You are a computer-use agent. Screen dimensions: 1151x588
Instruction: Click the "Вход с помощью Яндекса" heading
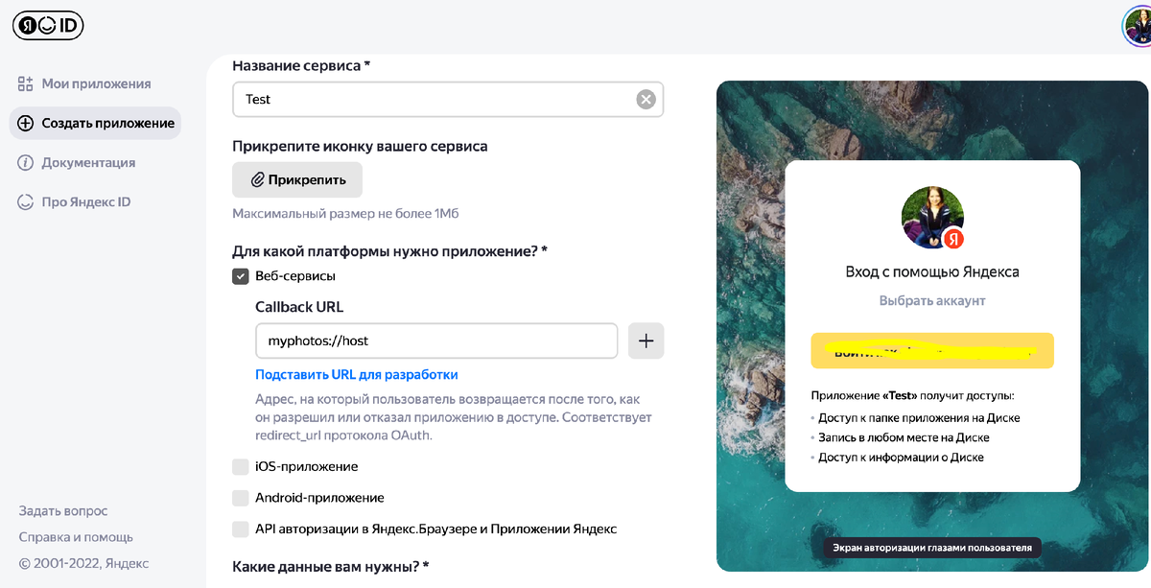coord(932,271)
